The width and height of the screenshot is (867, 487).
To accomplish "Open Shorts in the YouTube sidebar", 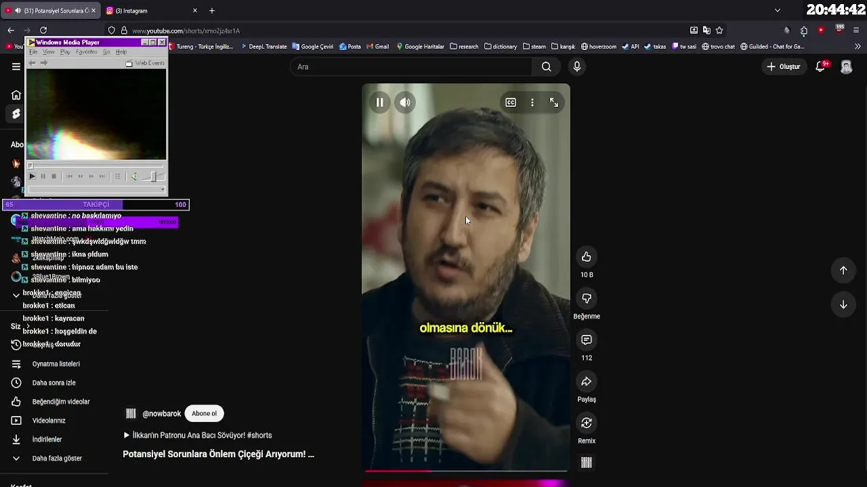I will (x=16, y=114).
